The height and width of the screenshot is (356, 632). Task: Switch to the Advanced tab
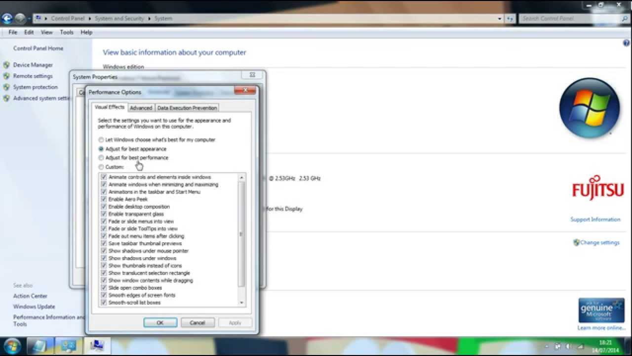pyautogui.click(x=141, y=108)
